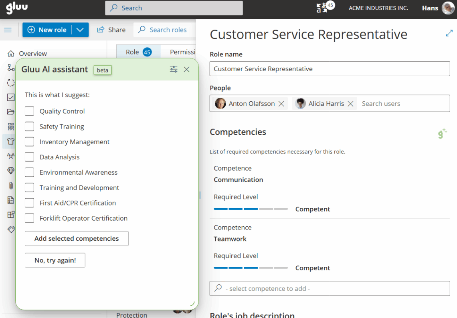Open the New role dropdown arrow
Screen dimensions: 457x318
pos(80,30)
